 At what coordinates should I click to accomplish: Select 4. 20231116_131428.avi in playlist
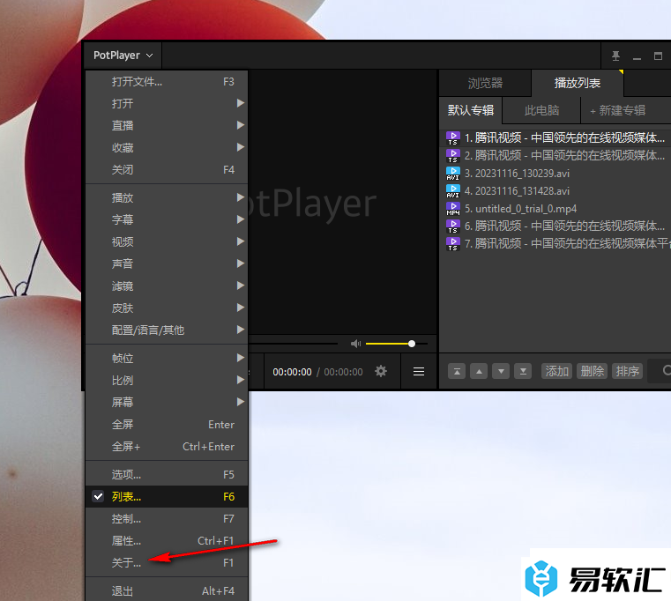point(555,190)
